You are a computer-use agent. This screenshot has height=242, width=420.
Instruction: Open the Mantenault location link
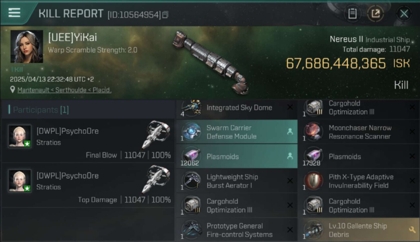click(x=64, y=90)
